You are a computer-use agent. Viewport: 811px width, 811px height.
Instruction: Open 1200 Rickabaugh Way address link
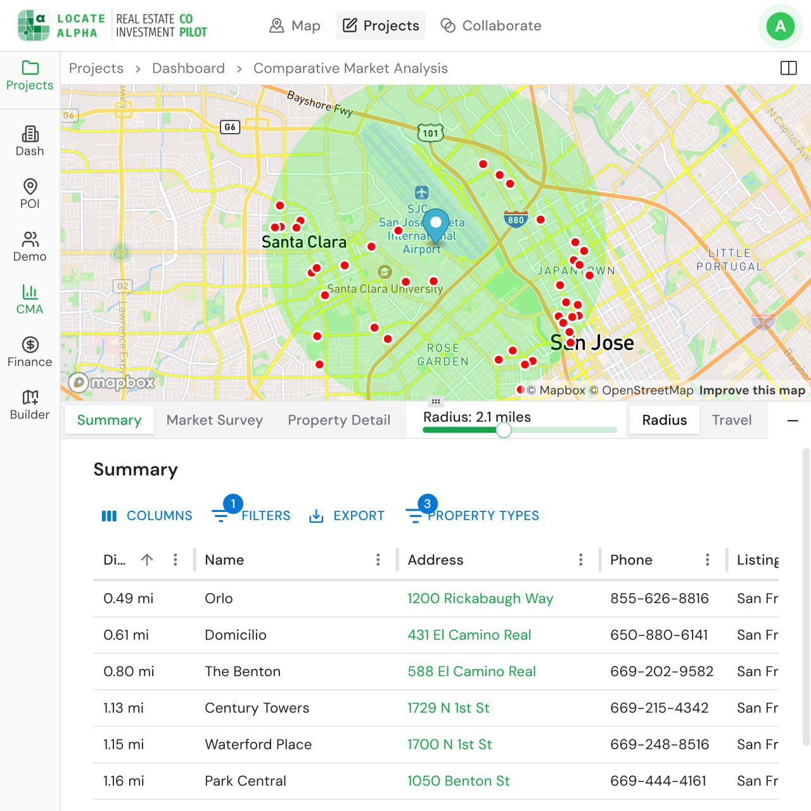point(480,598)
